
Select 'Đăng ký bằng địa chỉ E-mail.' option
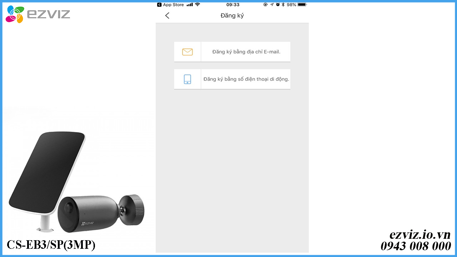(232, 52)
